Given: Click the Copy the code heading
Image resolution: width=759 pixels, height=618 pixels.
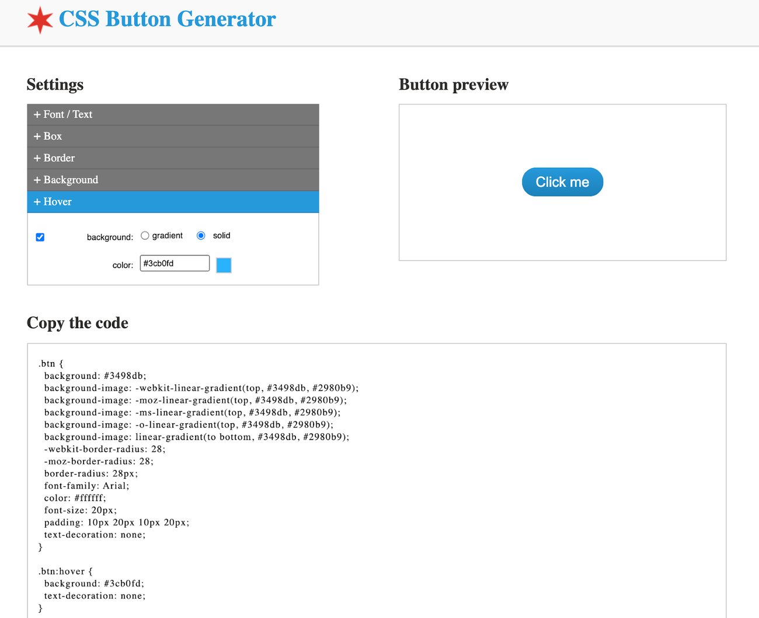Looking at the screenshot, I should coord(77,323).
